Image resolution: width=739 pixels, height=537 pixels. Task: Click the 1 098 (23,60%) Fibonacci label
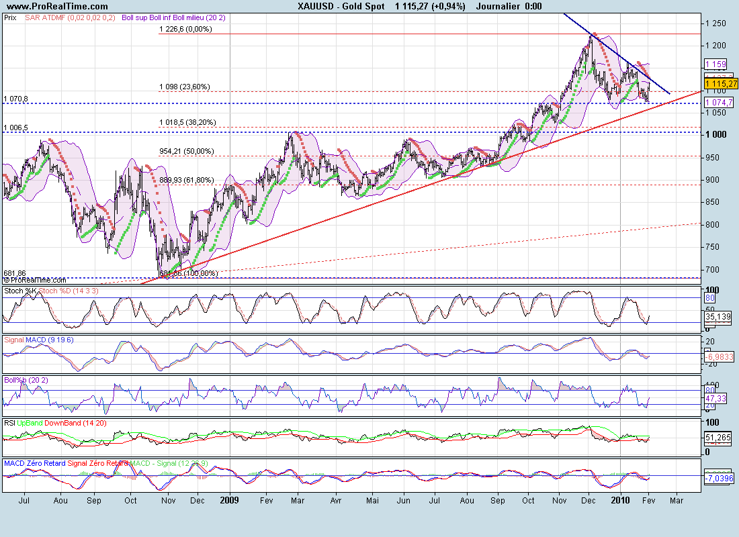[x=185, y=87]
